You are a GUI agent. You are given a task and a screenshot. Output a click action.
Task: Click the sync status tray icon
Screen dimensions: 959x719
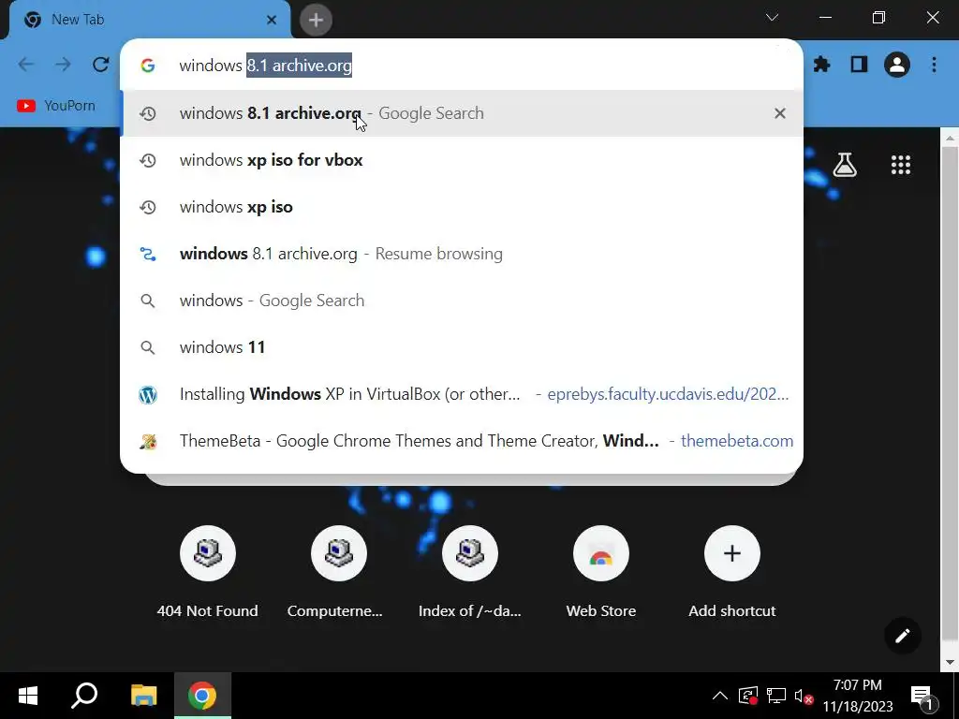[x=747, y=696]
